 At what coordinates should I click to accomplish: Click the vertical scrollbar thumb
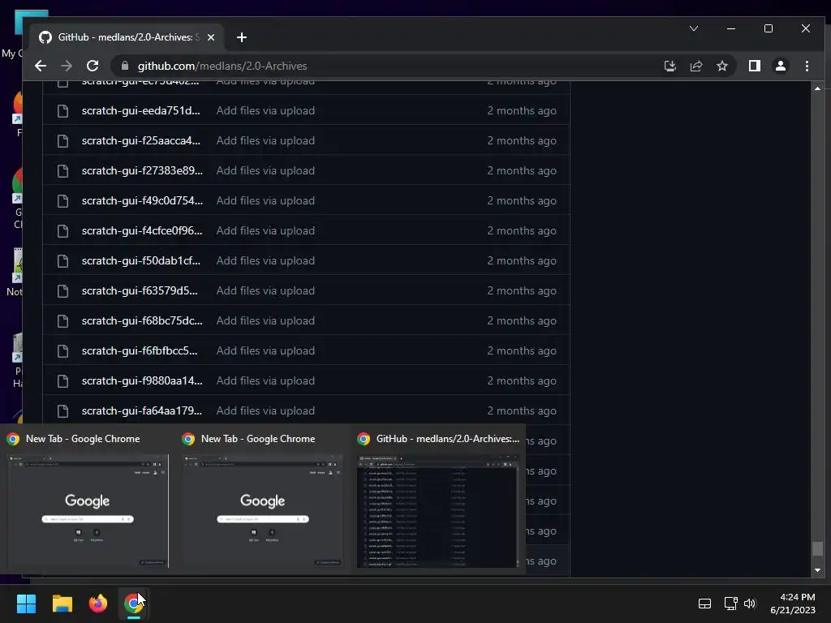pos(817,548)
